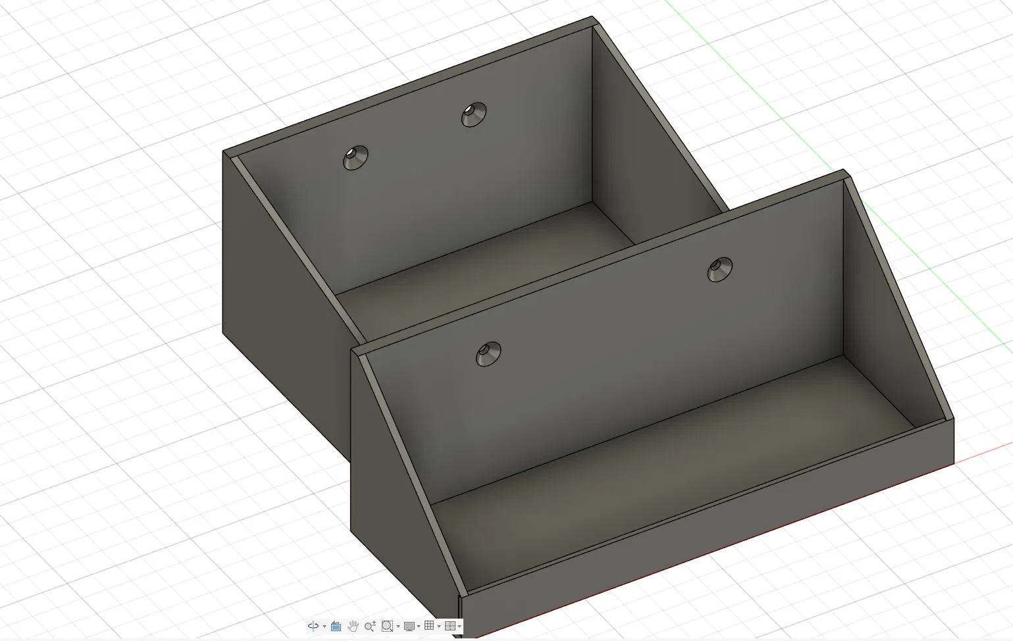Click the Viewports layout icon
The image size is (1013, 641).
click(450, 626)
